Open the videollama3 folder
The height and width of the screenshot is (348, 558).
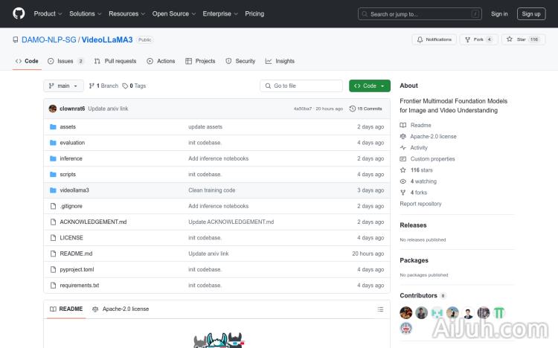[x=74, y=190]
